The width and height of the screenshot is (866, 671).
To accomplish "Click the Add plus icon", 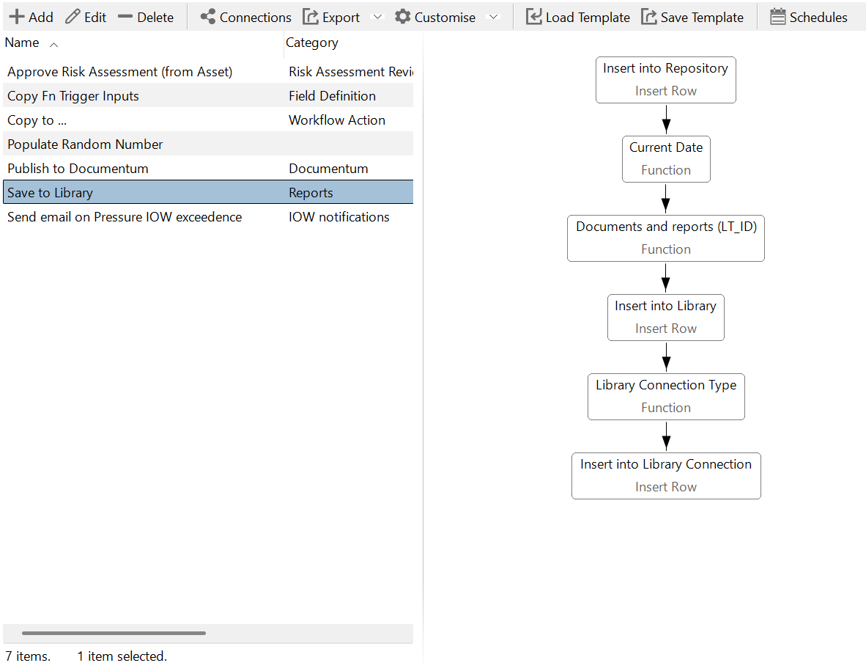I will click(17, 17).
